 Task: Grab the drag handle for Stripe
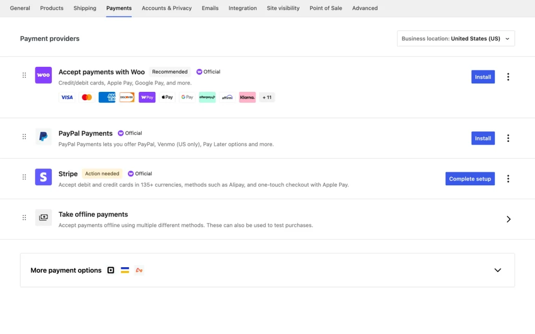click(x=24, y=177)
